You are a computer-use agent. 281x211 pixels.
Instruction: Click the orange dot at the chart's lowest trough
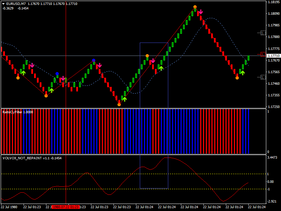tap(119, 104)
